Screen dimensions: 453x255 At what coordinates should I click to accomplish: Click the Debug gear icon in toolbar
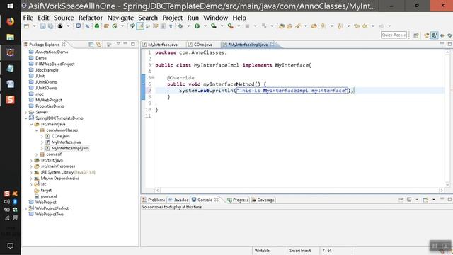coord(180,26)
